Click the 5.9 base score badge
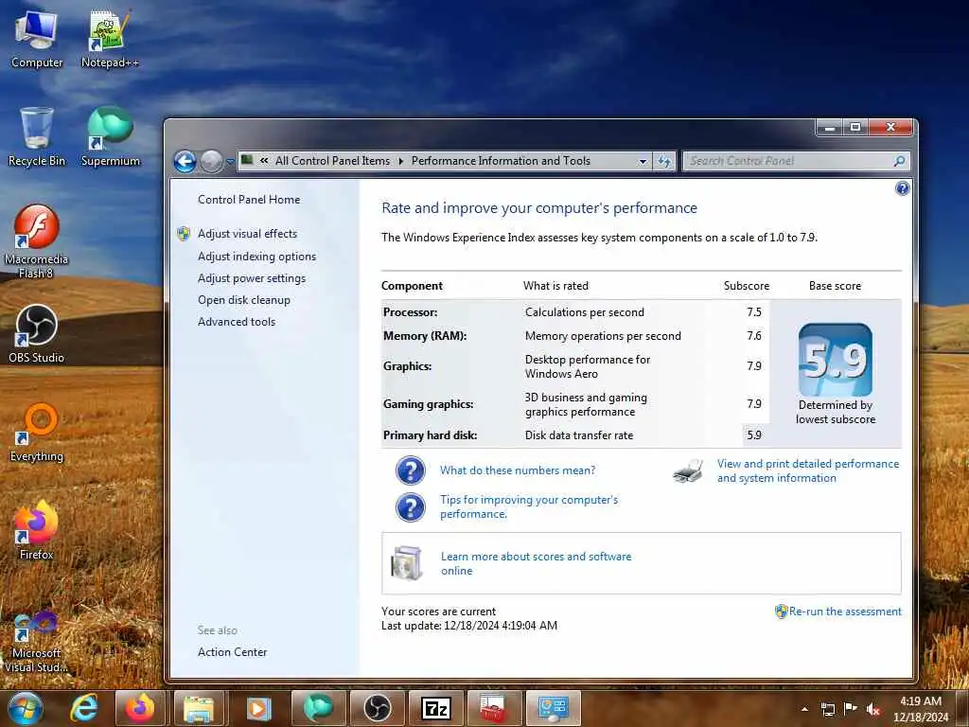The image size is (969, 727). [835, 360]
